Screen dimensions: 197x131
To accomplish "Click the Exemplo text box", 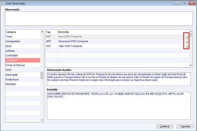I will coord(119,106).
